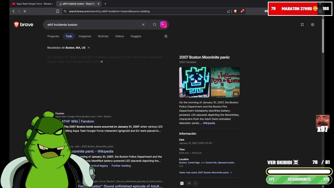Image resolution: width=334 pixels, height=188 pixels.
Task: Expand Saber más sobre 2007 Boston Mooninite panic
Action: pos(206,173)
